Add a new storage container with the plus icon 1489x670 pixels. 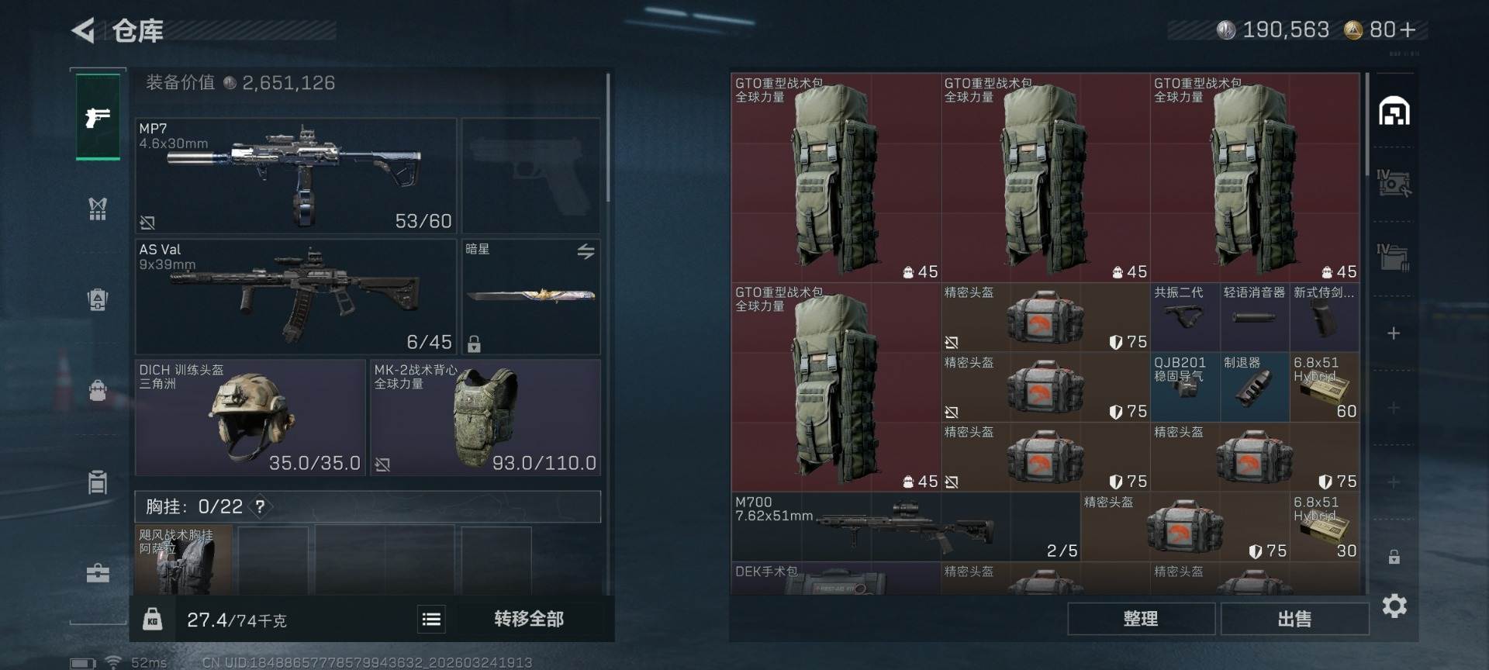1394,333
